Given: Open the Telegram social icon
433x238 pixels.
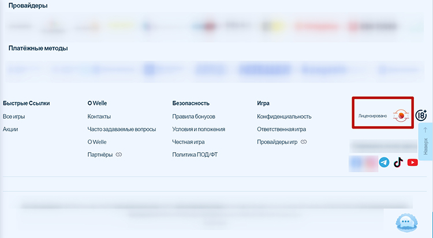Looking at the screenshot, I should [384, 162].
